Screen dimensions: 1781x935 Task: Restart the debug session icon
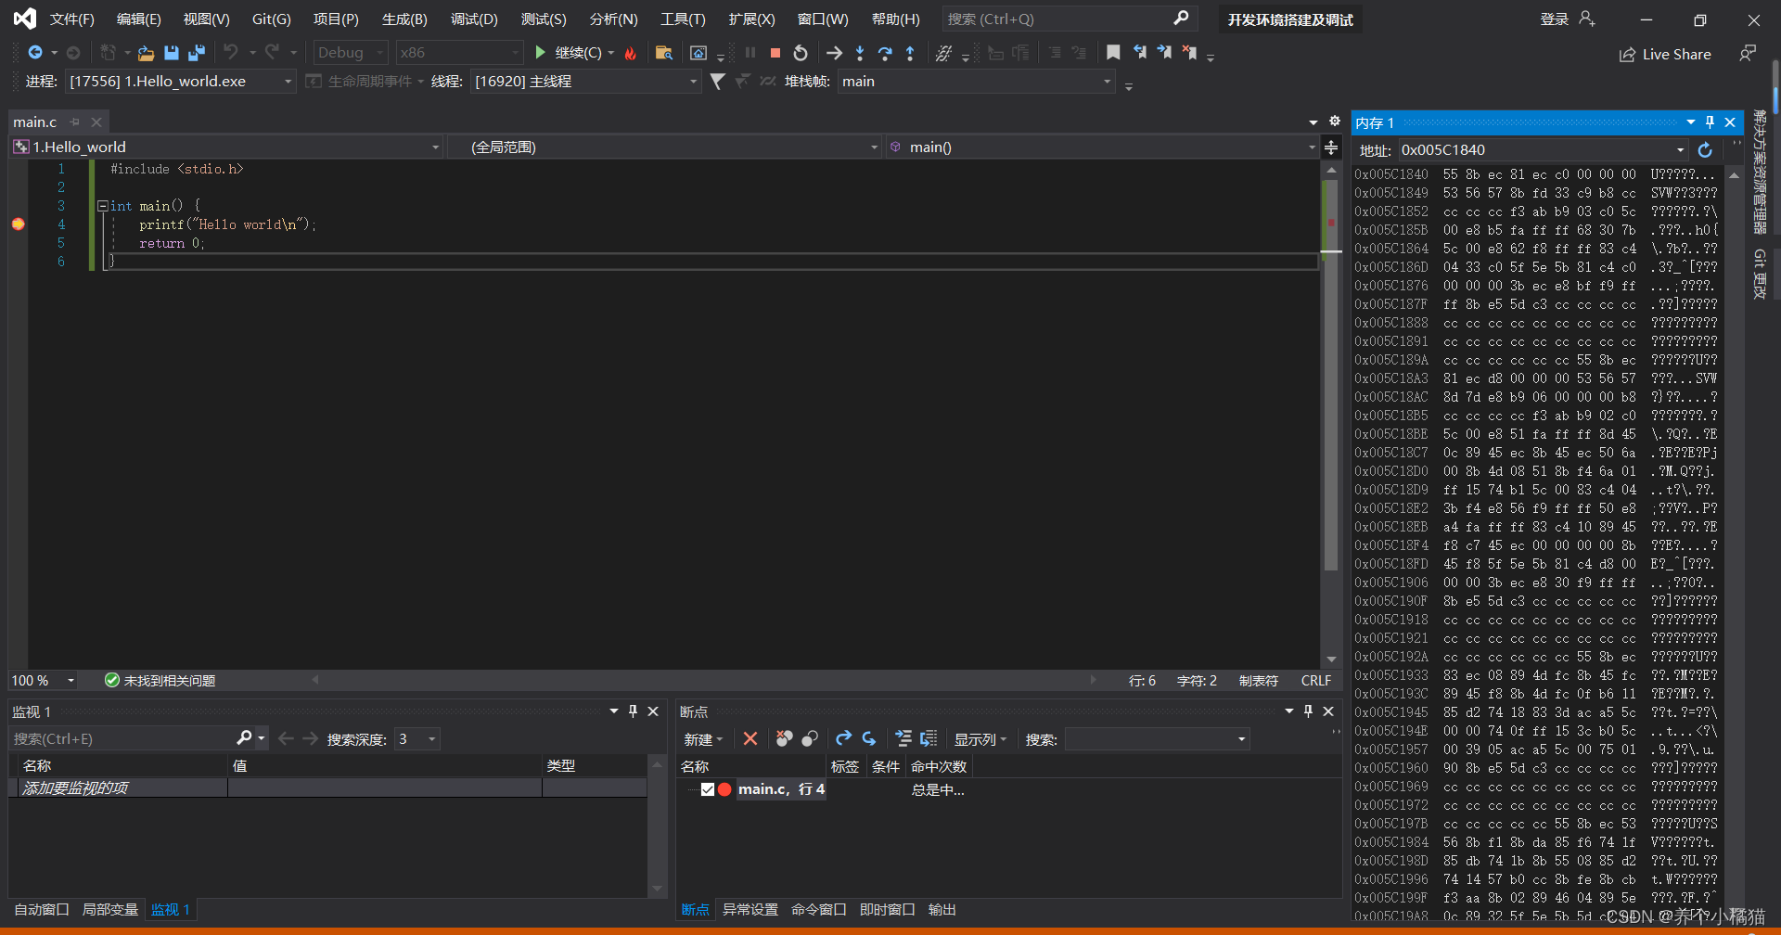click(x=801, y=53)
